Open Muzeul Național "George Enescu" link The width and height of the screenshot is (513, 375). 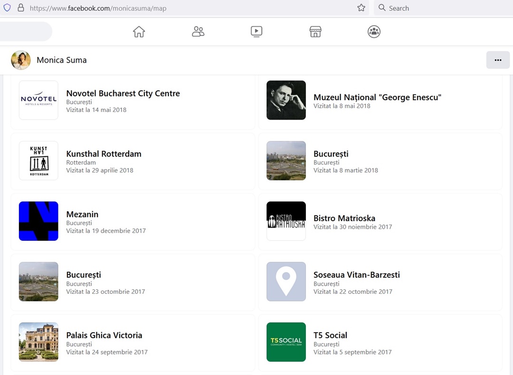tap(377, 97)
